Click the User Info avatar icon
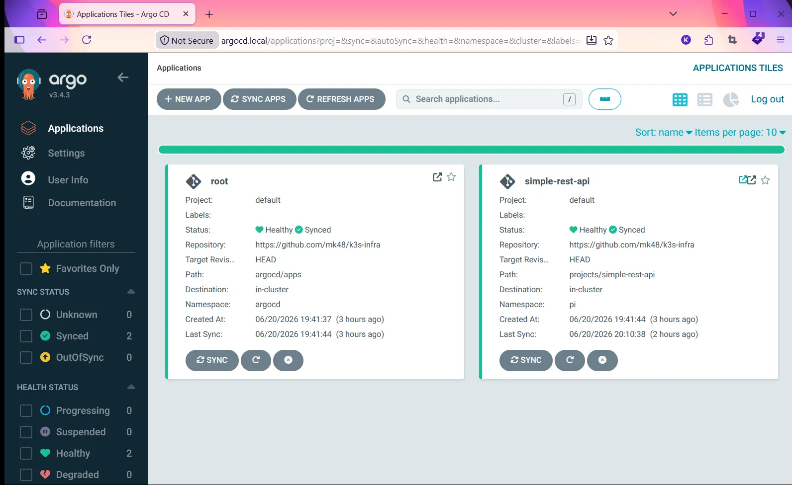The height and width of the screenshot is (485, 792). pyautogui.click(x=28, y=178)
